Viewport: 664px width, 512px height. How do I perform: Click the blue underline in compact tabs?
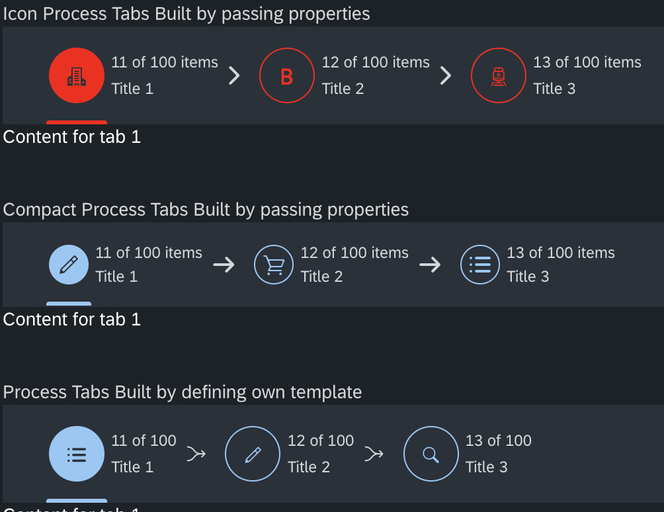(68, 304)
